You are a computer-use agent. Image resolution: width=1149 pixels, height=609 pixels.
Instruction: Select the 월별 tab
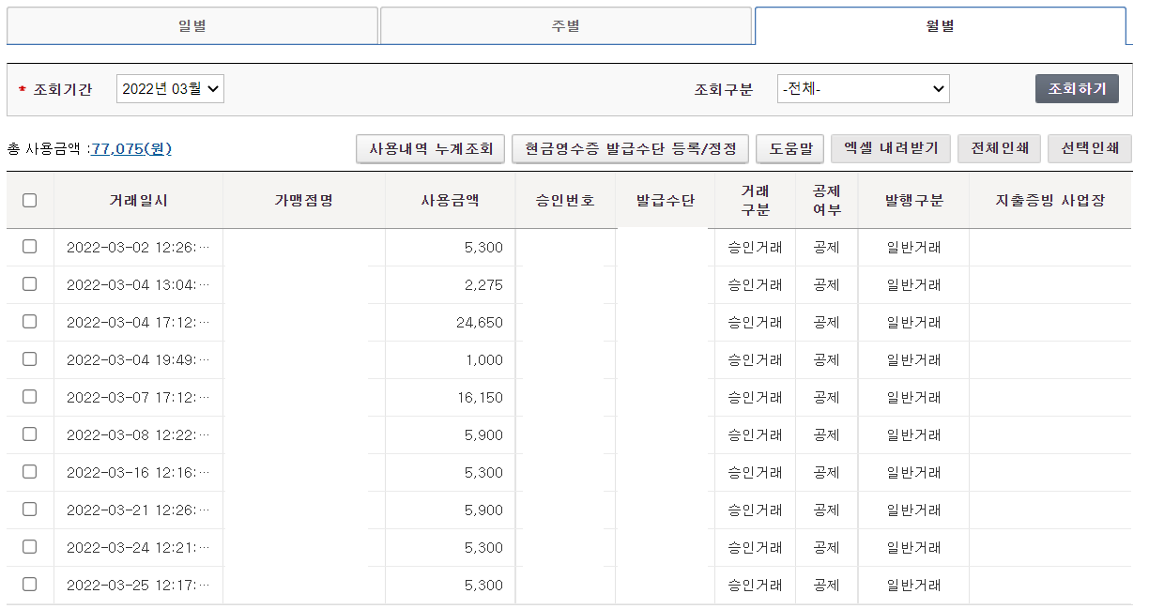(x=940, y=25)
